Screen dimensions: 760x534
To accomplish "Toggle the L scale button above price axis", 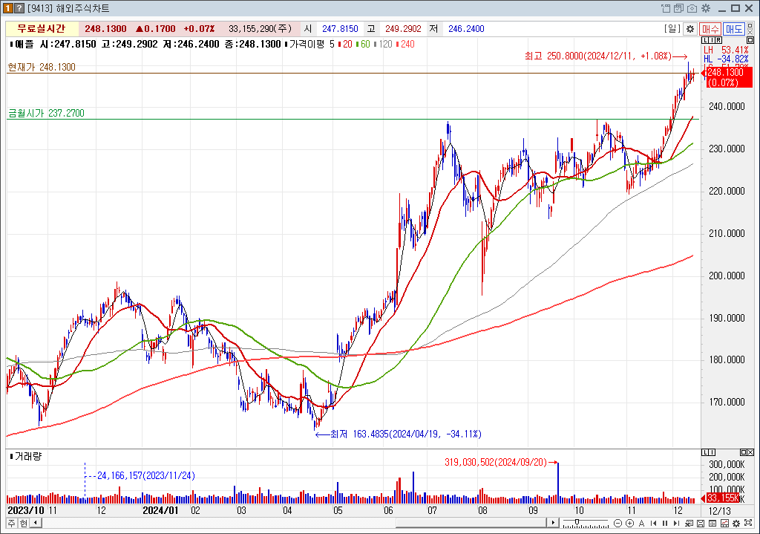I will [x=704, y=39].
